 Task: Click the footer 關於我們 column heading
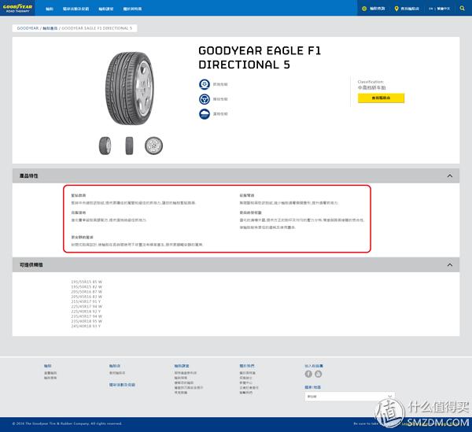[247, 366]
